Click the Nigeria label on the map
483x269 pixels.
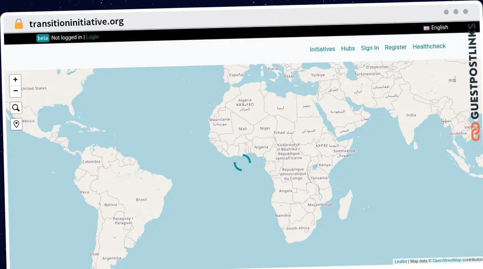tap(261, 147)
